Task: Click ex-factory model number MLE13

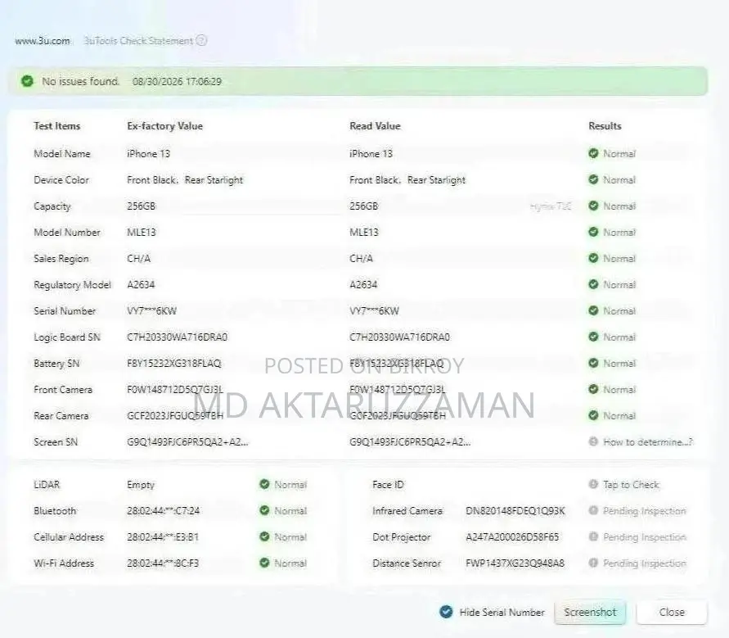Action: (142, 233)
